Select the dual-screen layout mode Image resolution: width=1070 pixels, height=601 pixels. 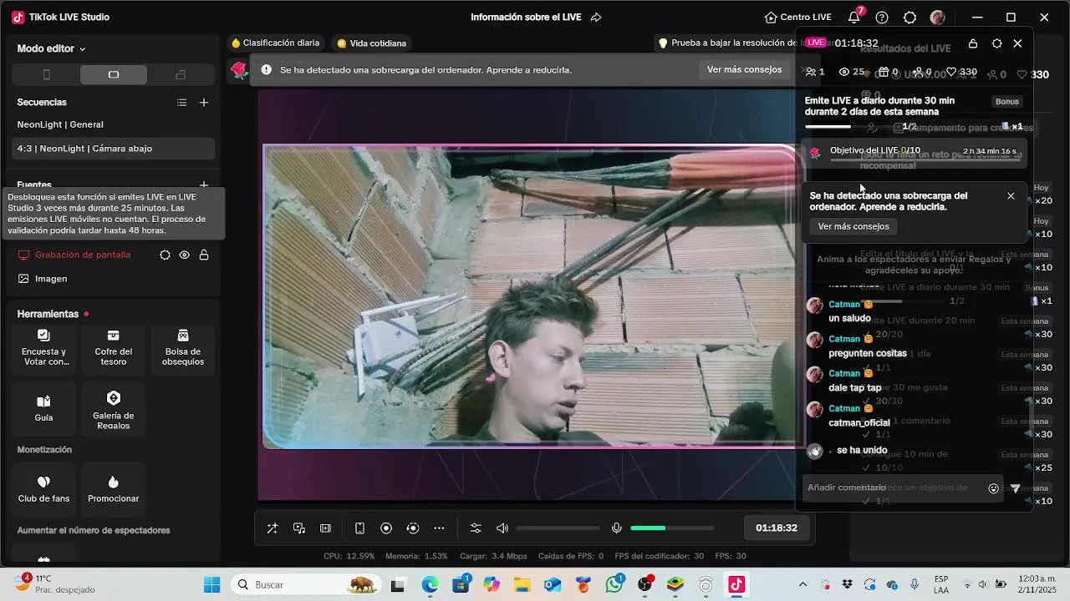(x=181, y=75)
